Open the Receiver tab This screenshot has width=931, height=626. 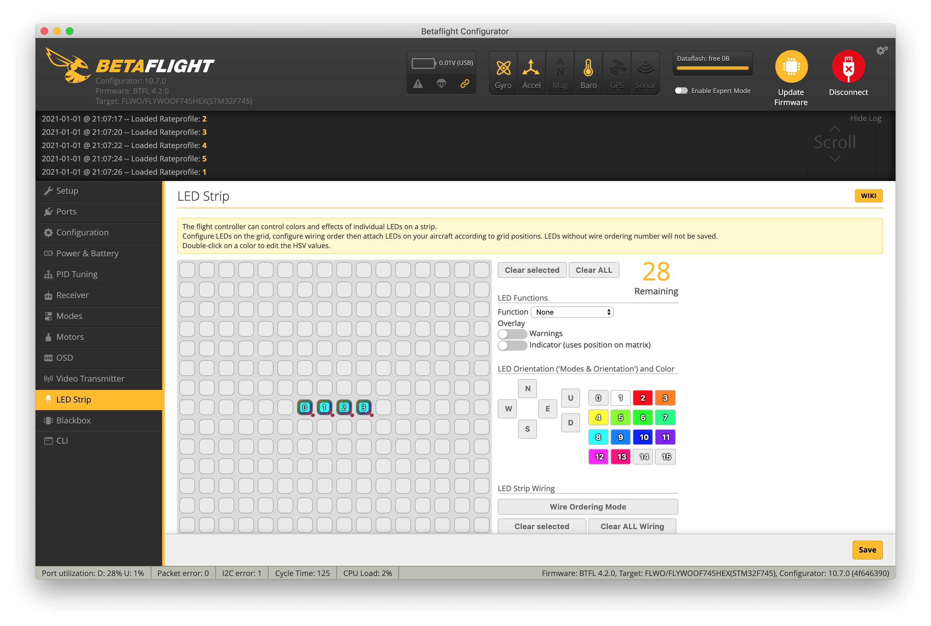click(99, 295)
